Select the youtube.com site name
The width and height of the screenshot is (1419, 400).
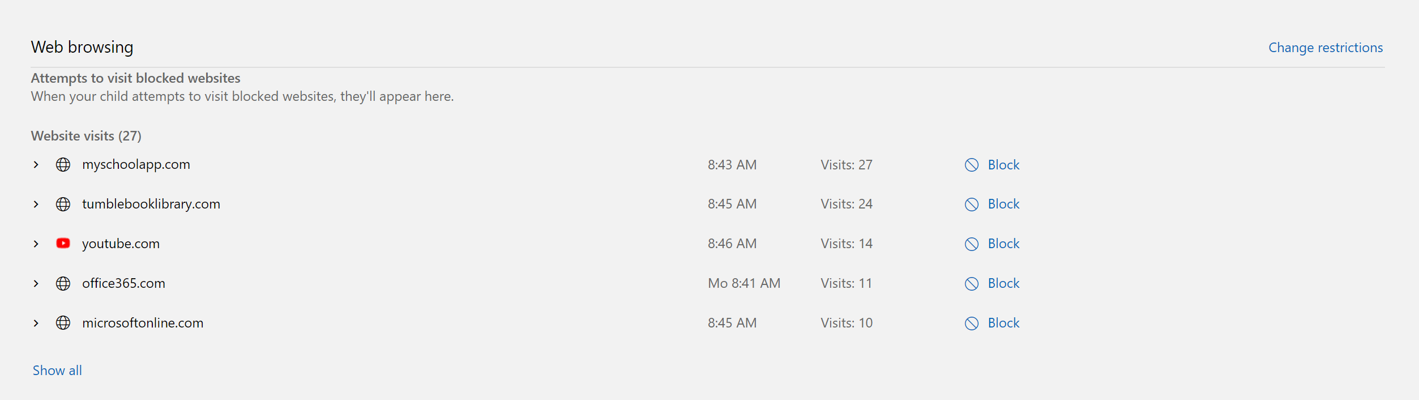[121, 244]
